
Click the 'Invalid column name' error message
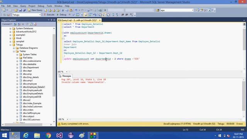click(x=83, y=82)
